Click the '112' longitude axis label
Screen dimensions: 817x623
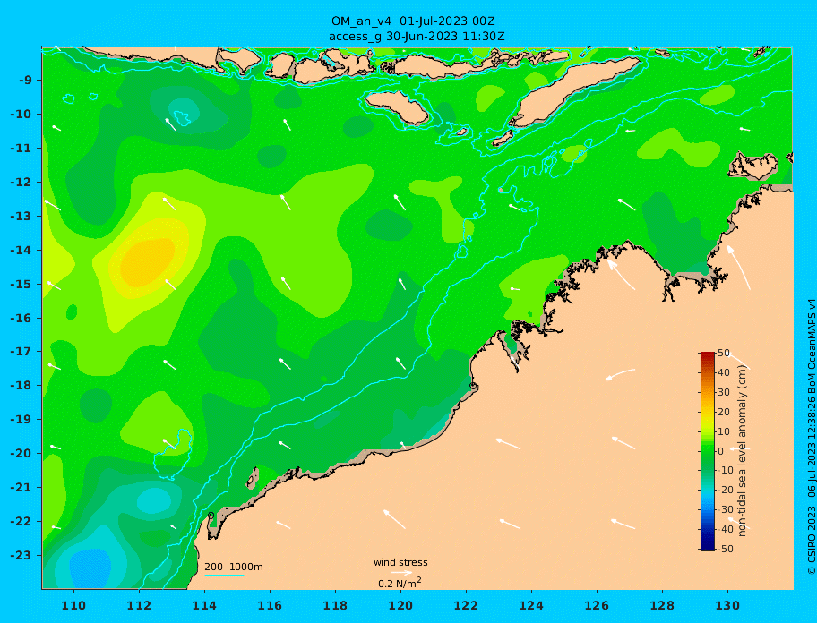139,605
